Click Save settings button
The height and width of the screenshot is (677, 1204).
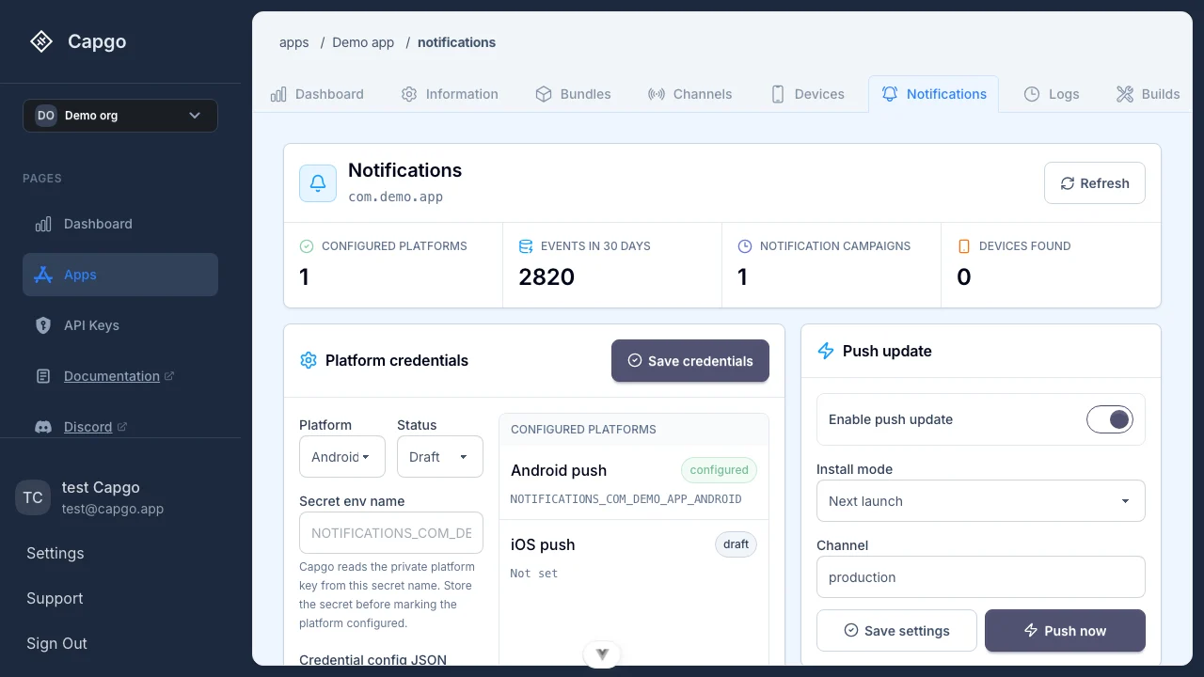click(897, 631)
